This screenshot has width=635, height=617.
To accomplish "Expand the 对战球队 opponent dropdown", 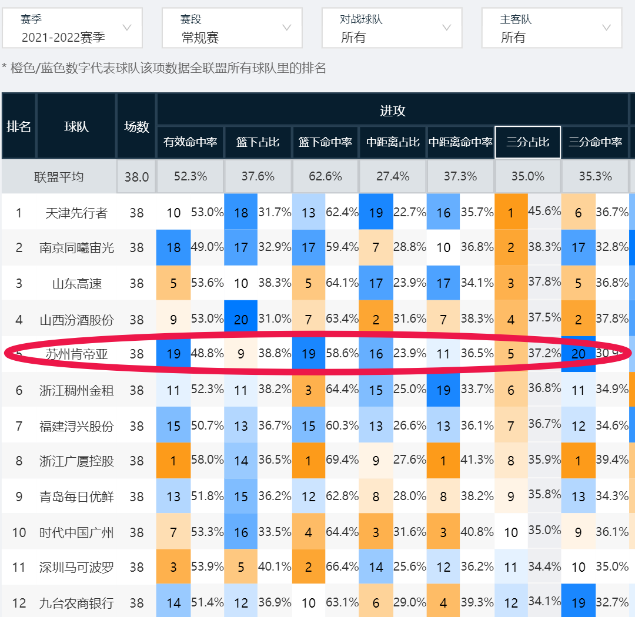I will click(392, 28).
